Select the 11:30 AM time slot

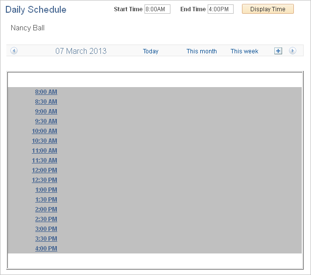pos(45,160)
